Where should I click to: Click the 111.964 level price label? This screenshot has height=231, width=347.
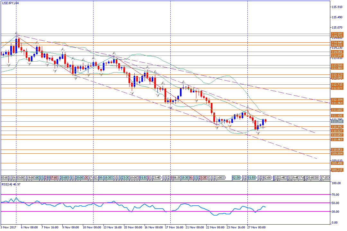click(x=337, y=103)
